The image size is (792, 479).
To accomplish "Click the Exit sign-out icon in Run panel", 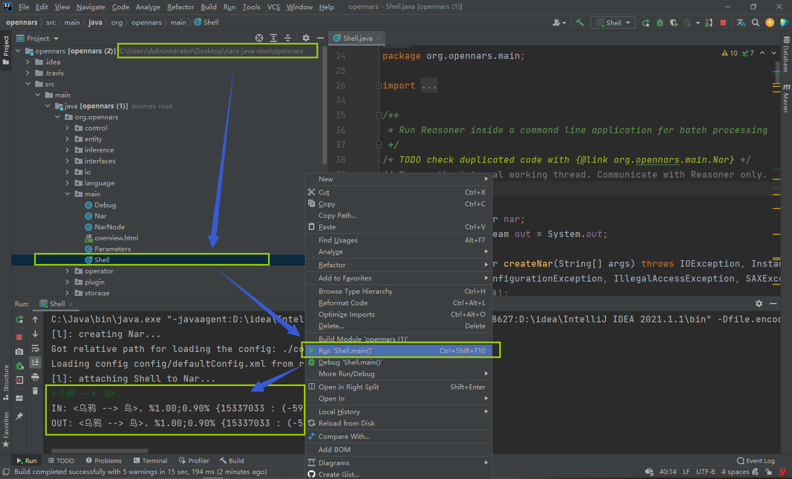I will (x=19, y=380).
